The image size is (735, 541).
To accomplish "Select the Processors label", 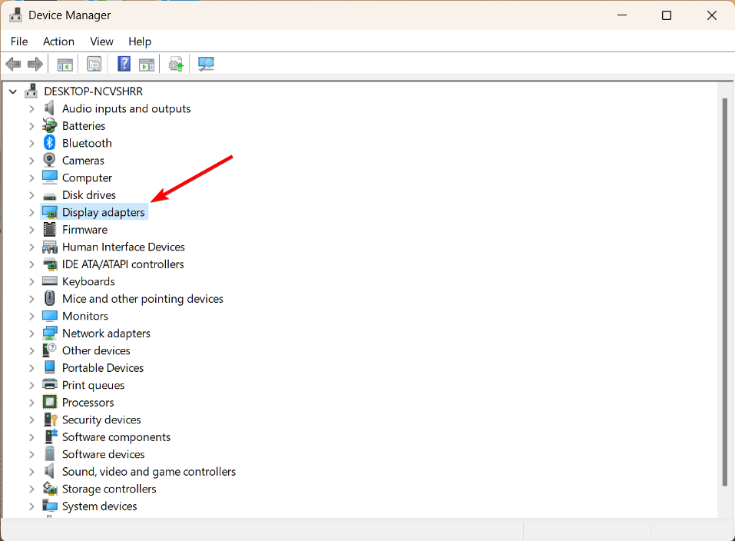I will pos(88,403).
